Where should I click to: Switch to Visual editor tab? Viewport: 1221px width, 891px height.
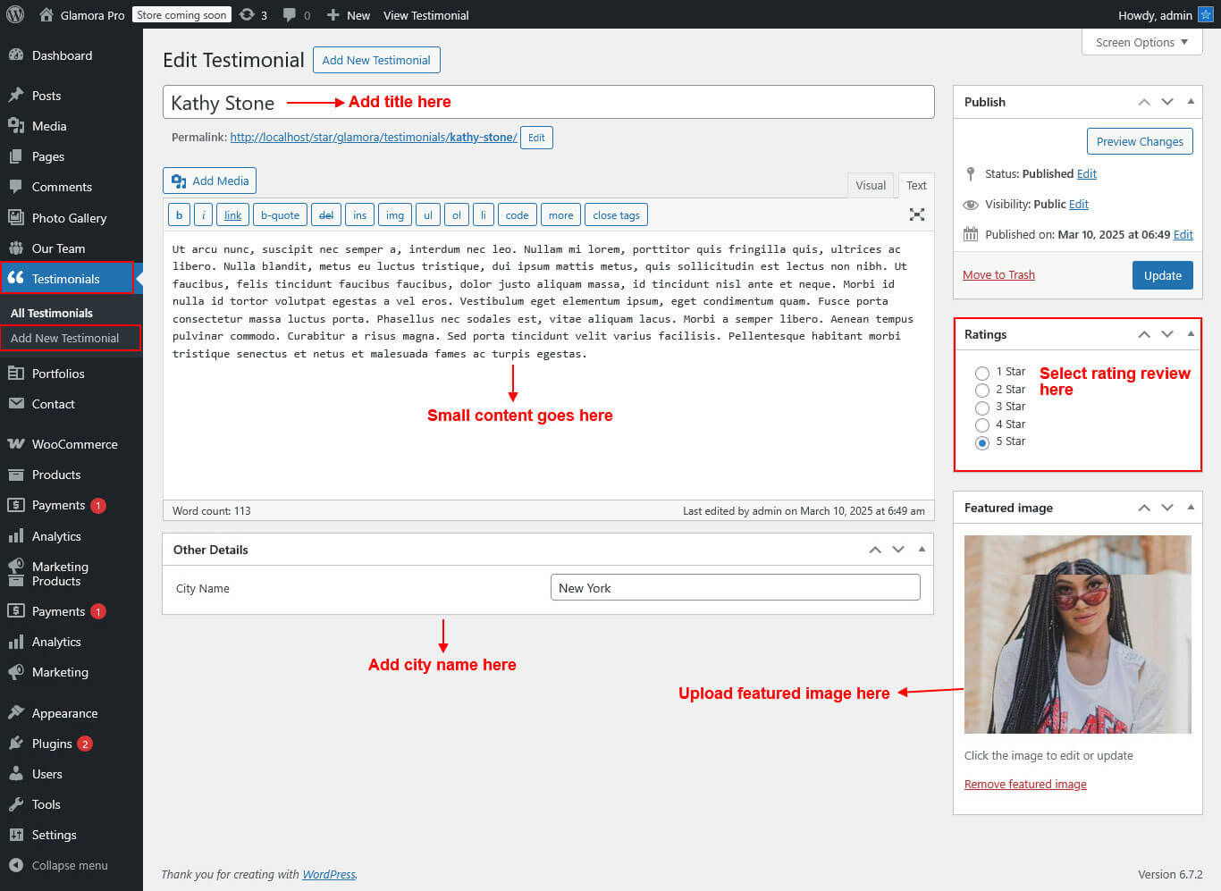click(871, 185)
